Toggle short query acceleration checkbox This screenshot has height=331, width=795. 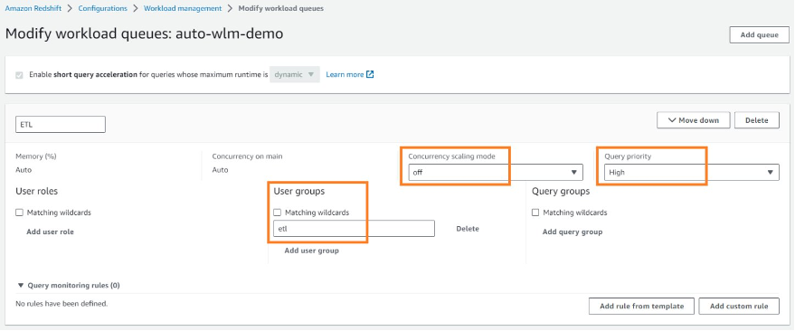19,75
